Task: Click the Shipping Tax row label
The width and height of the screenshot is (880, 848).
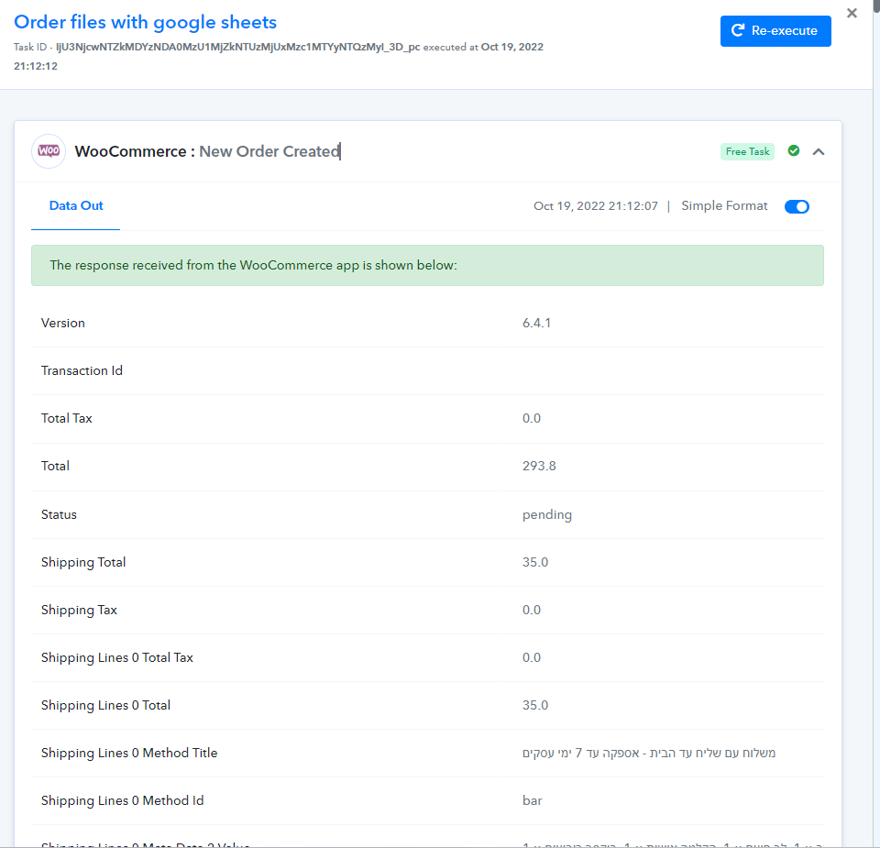Action: pos(79,610)
